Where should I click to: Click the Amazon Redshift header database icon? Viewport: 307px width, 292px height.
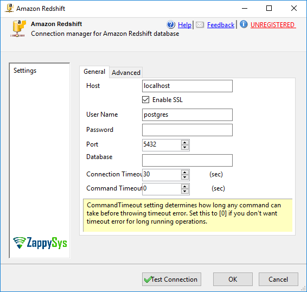(x=18, y=28)
